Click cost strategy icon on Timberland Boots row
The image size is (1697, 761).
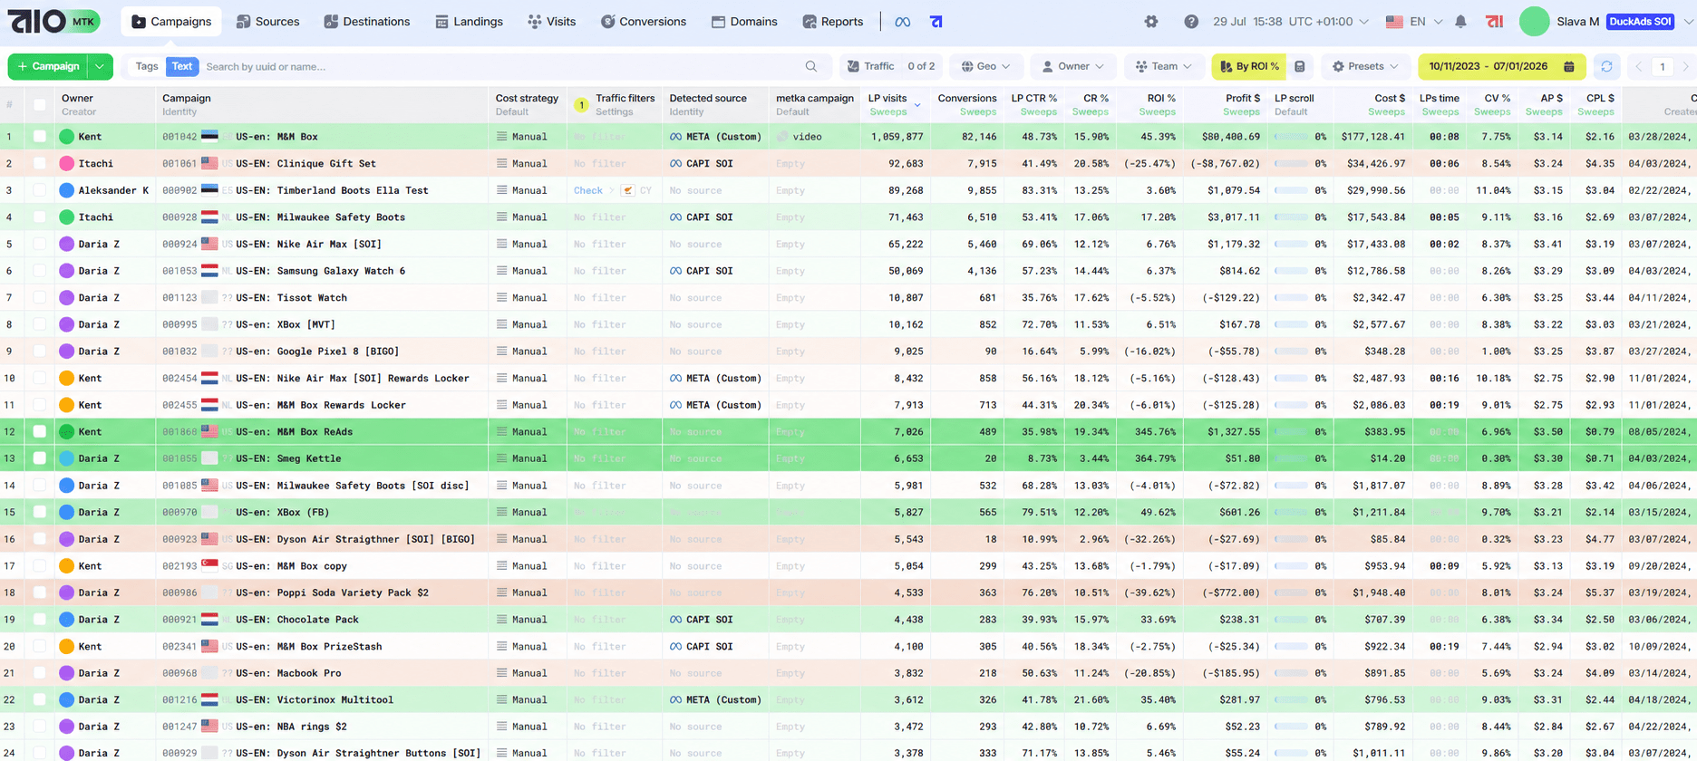(501, 190)
